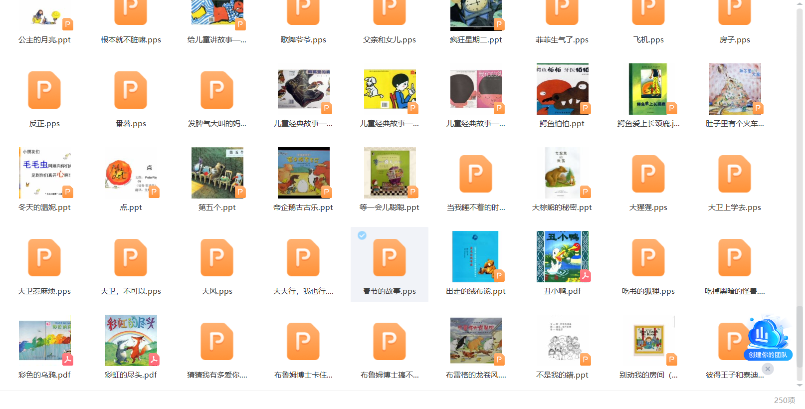Open the 彩虹的尽头.pdf thumbnail
Image resolution: width=805 pixels, height=409 pixels.
coord(131,340)
